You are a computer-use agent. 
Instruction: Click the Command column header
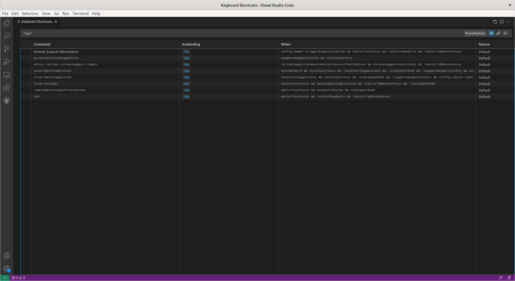click(42, 44)
